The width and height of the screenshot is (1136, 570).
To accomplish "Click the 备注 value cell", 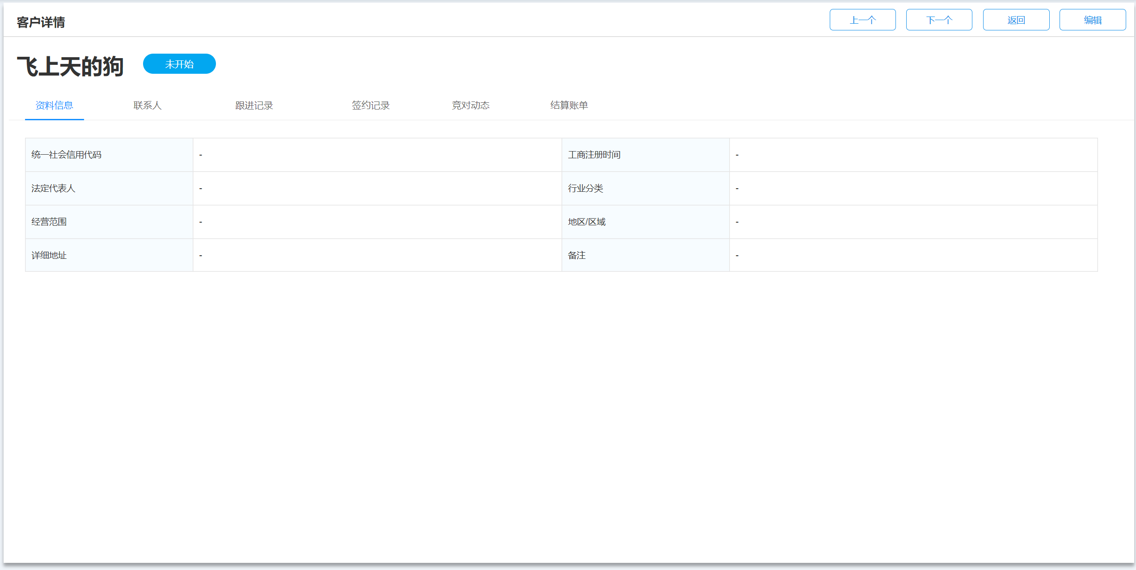I will click(x=913, y=255).
